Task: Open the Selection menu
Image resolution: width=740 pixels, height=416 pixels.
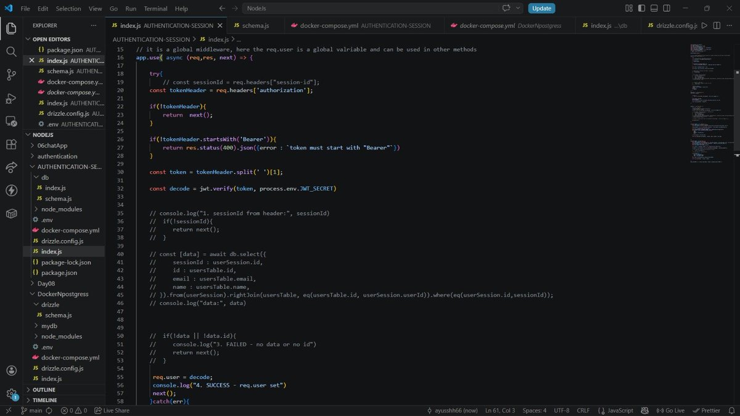Action: click(68, 9)
